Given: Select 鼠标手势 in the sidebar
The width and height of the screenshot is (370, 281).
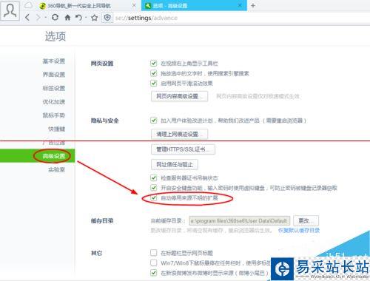Looking at the screenshot, I should coord(54,115).
